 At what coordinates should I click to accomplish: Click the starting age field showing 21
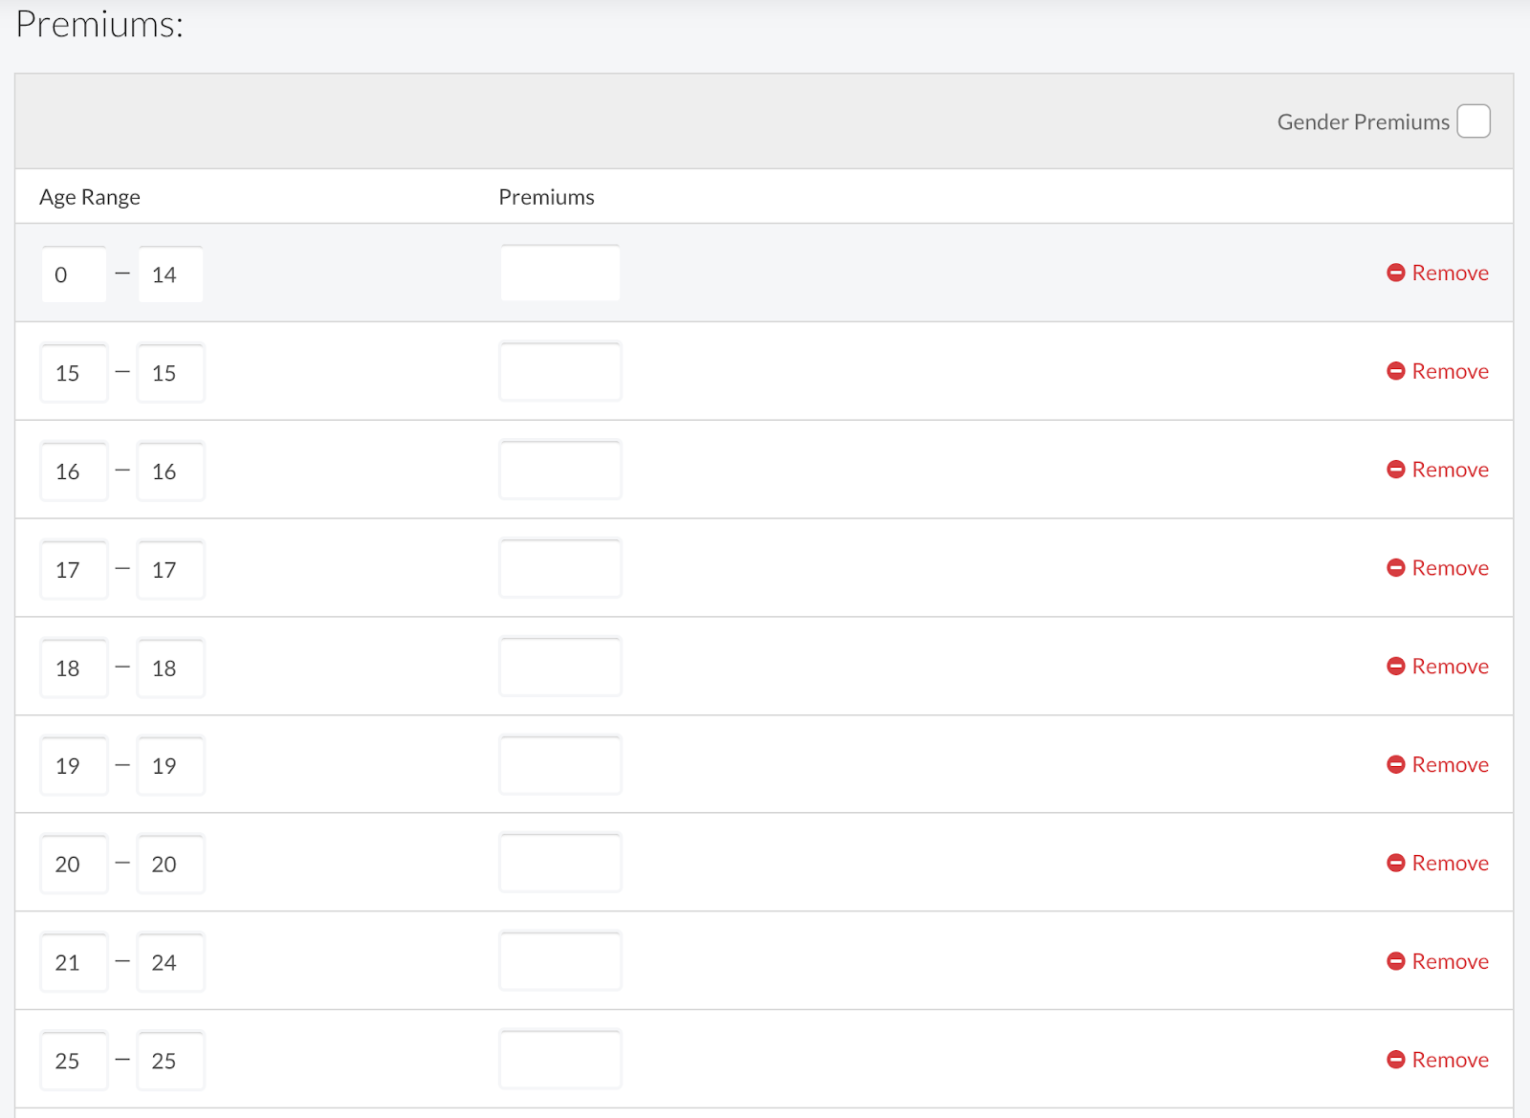pyautogui.click(x=74, y=962)
